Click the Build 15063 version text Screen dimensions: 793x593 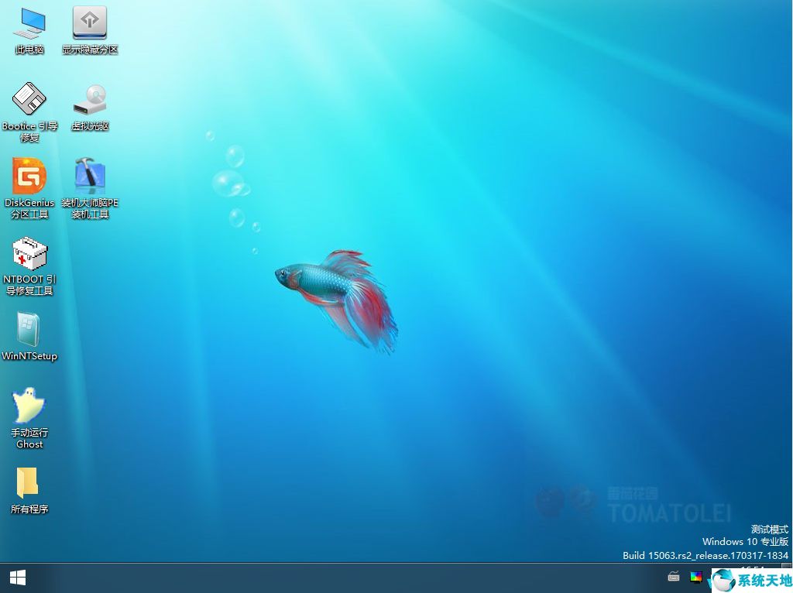(x=705, y=556)
